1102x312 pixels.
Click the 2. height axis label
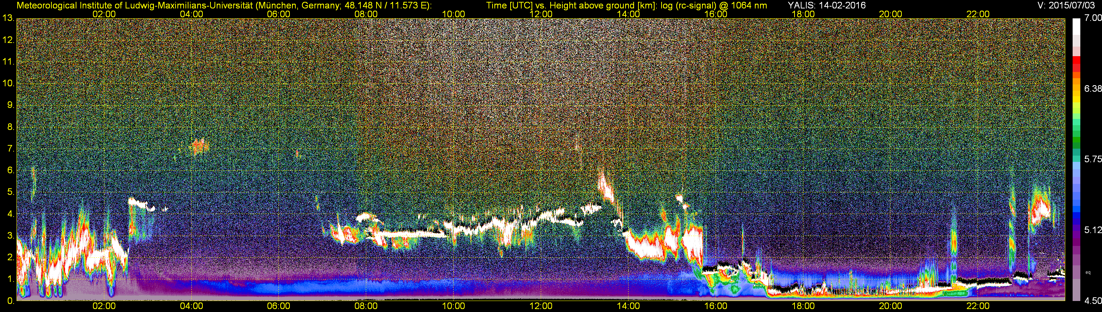tap(11, 257)
